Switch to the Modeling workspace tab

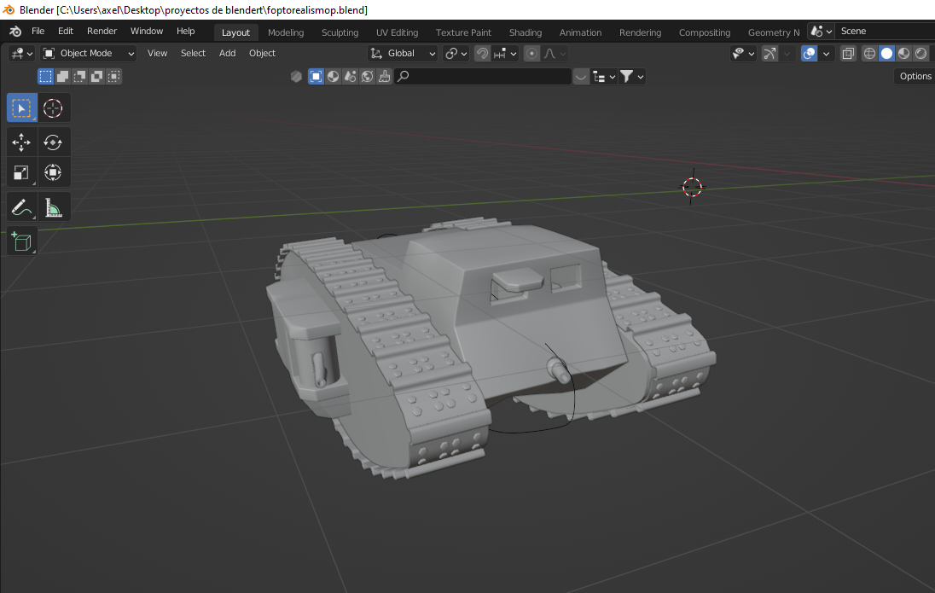tap(286, 32)
